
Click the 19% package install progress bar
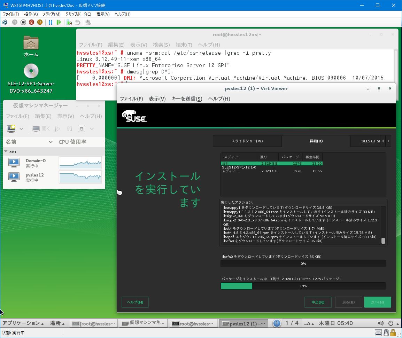(303, 286)
